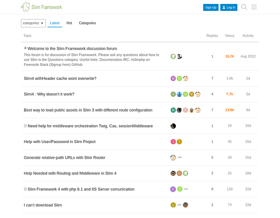280x218 pixels.
Task: Click the 13.9k views count
Action: [229, 110]
